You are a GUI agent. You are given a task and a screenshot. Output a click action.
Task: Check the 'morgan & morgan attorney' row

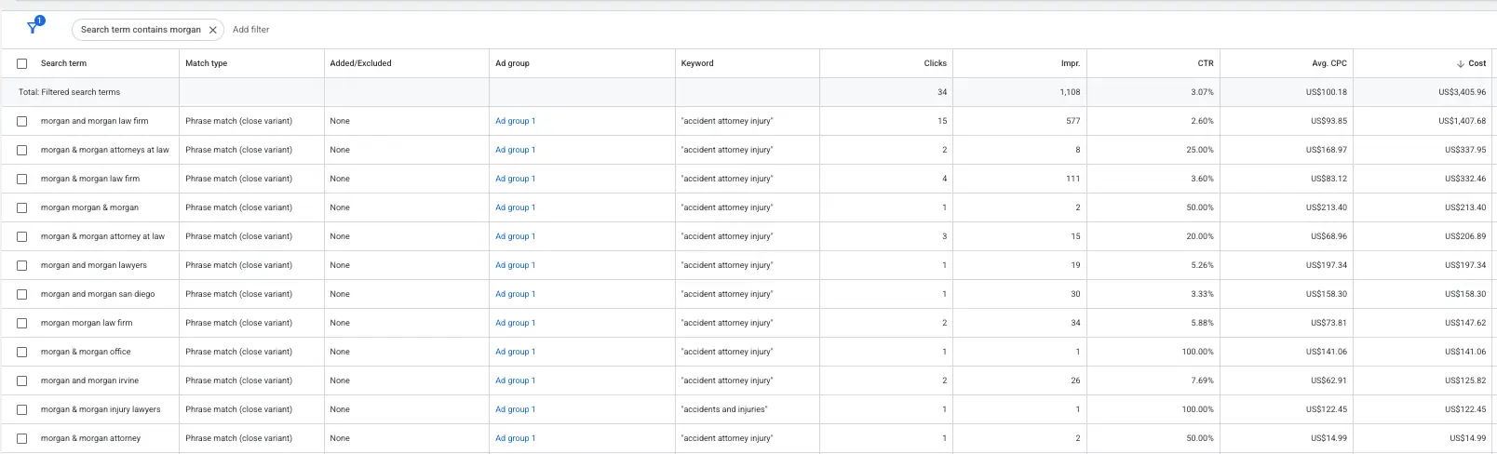coord(22,438)
